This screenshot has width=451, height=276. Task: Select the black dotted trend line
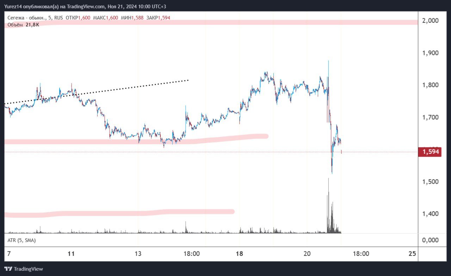coord(97,92)
